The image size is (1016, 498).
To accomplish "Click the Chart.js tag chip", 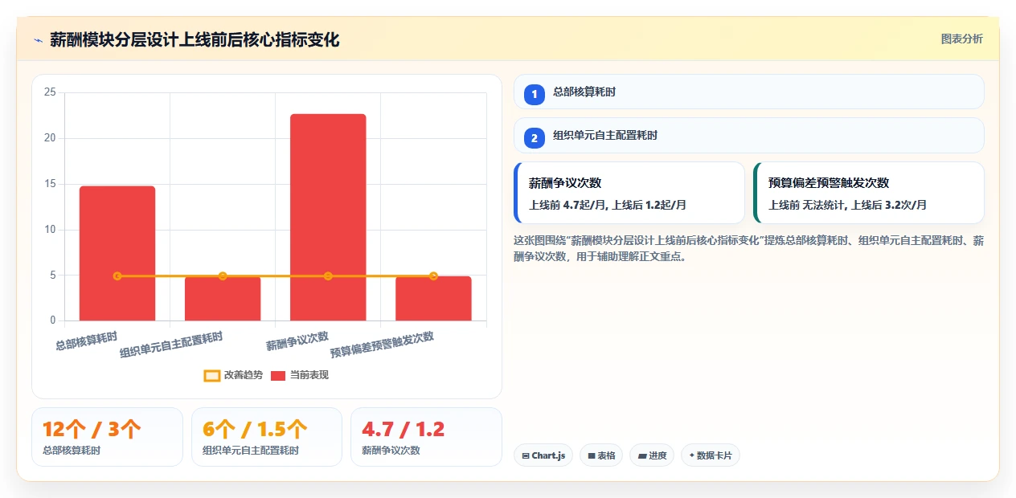I will tap(543, 455).
